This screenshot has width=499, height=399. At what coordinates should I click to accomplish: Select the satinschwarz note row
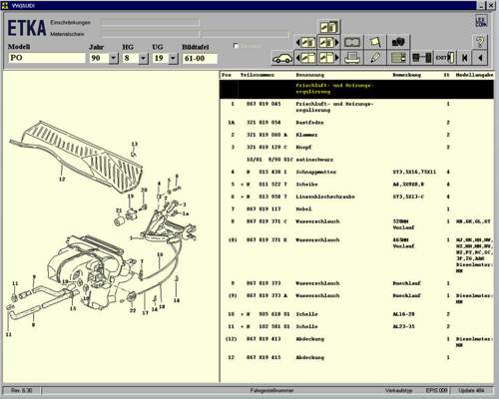[x=356, y=160]
